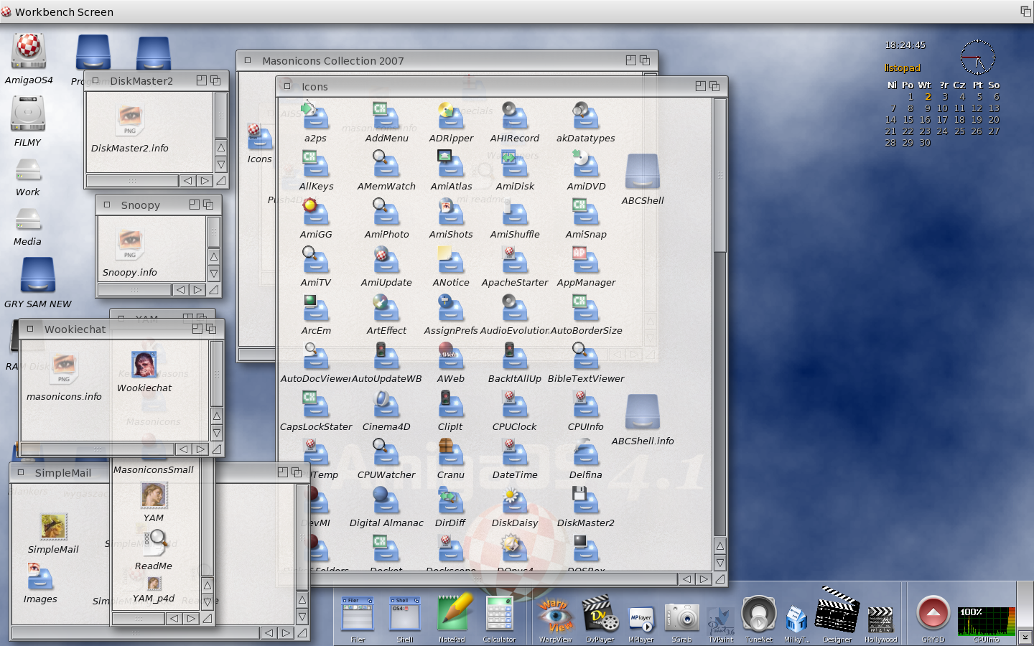Launch DvPlayer from the dock
The height and width of the screenshot is (646, 1034).
(x=600, y=615)
